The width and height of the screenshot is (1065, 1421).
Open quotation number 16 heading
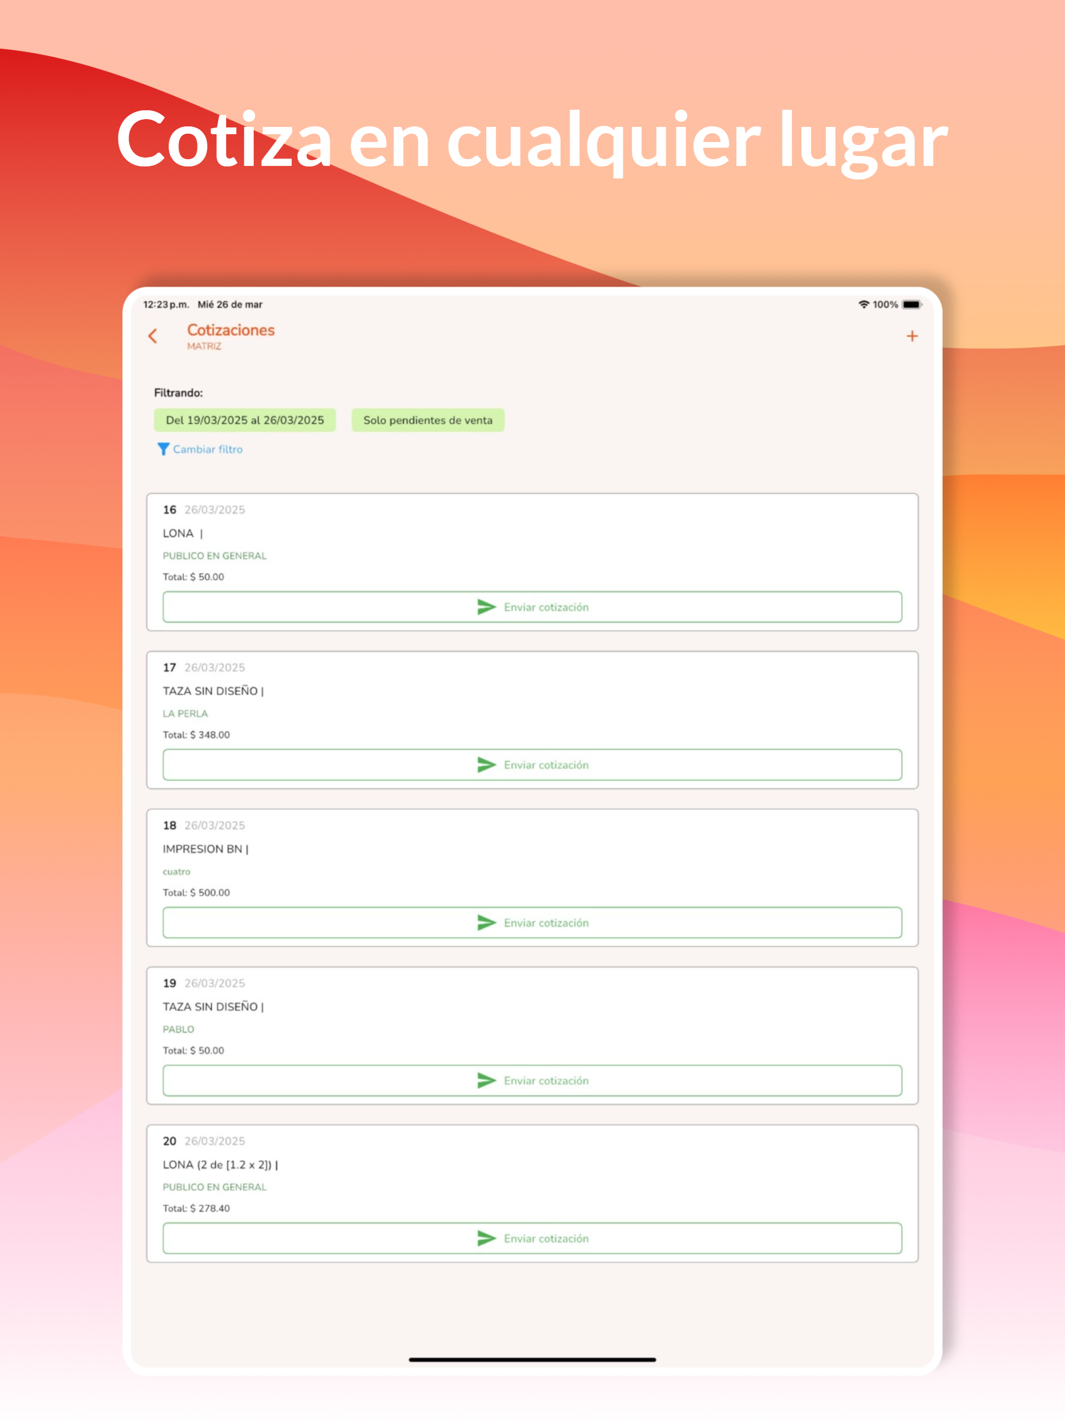pyautogui.click(x=170, y=509)
